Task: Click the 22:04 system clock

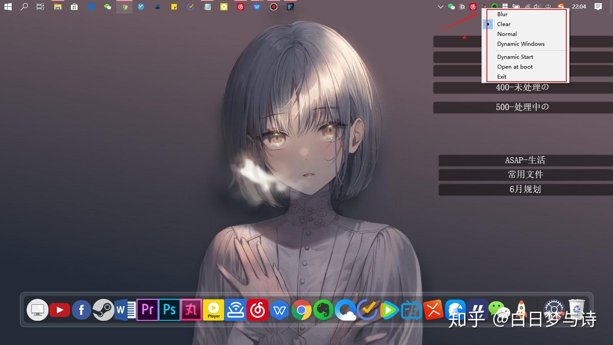Action: (579, 7)
